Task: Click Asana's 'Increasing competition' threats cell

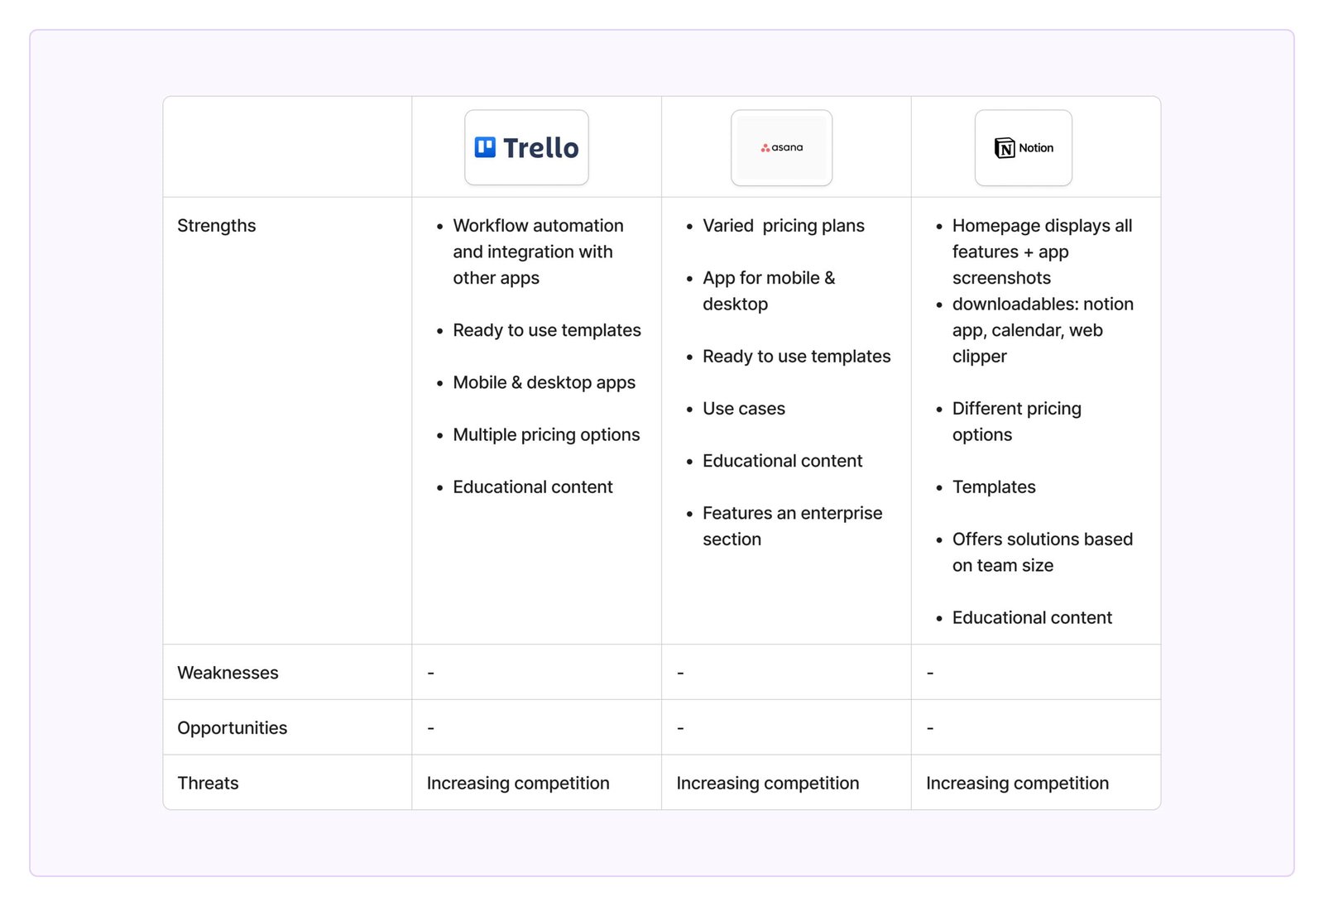Action: point(767,783)
